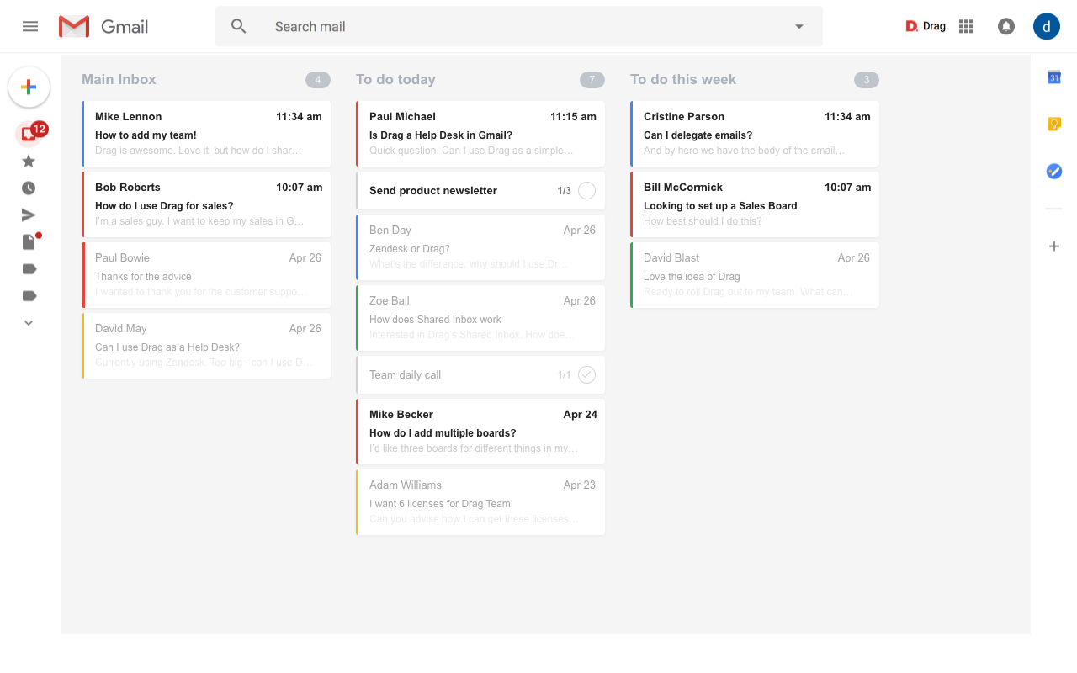This screenshot has width=1077, height=673.
Task: Open Mike Becker's multiple boards email
Action: [480, 432]
